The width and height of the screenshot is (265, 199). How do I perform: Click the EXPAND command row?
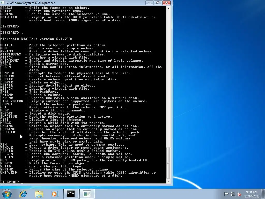[69, 98]
